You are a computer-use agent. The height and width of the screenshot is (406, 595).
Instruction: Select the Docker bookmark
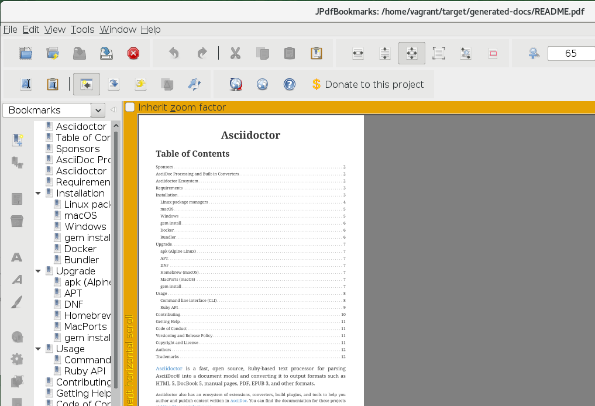pos(81,249)
